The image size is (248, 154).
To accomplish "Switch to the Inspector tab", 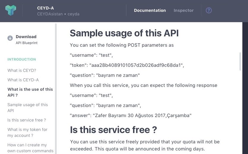I will (184, 10).
